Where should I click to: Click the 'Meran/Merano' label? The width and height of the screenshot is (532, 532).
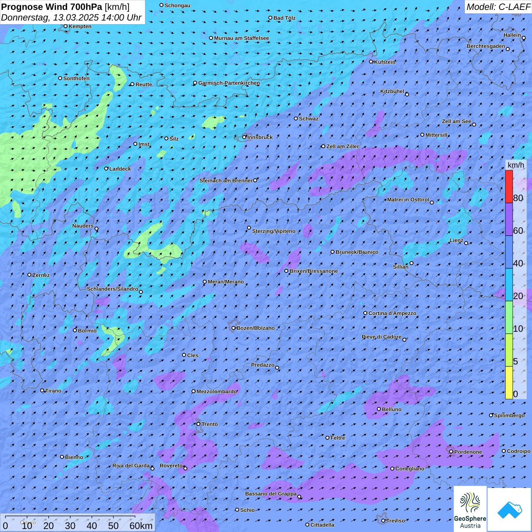point(226,282)
